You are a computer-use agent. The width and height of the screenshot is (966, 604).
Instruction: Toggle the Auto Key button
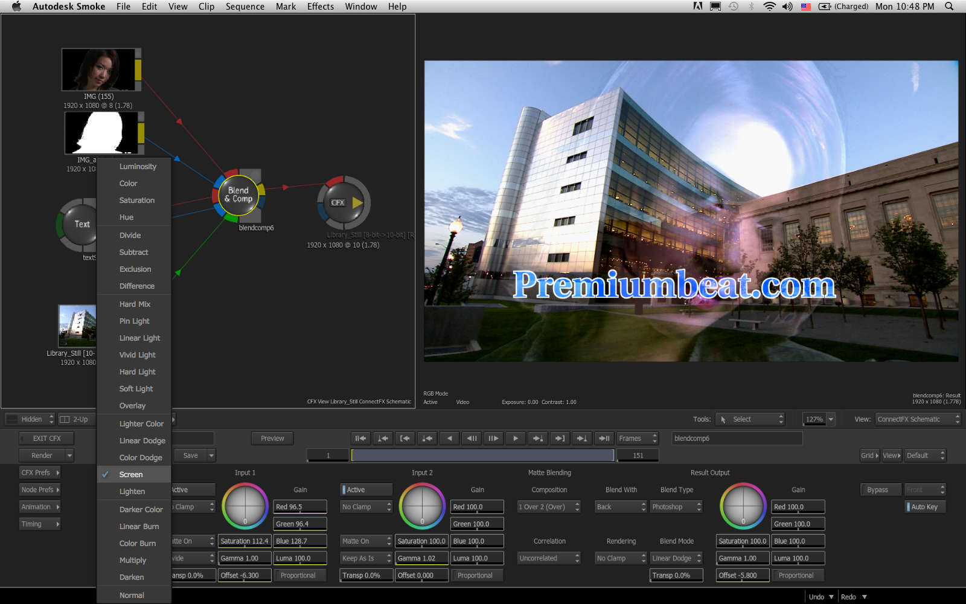924,507
